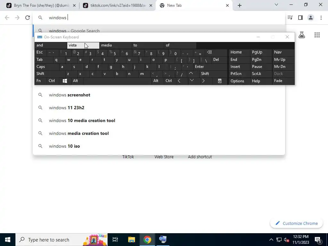Click the Options key on keyboard

[x=239, y=81]
